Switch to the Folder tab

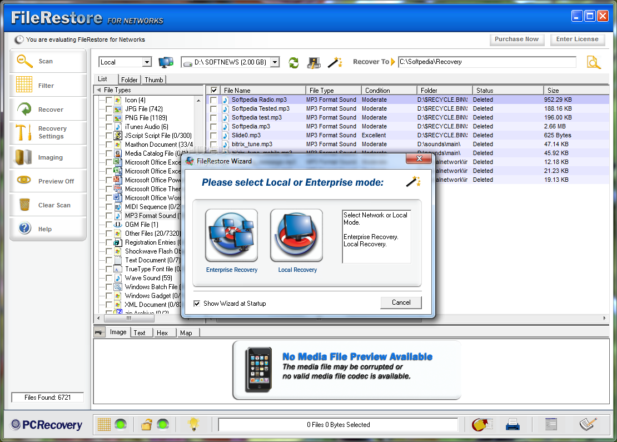point(129,80)
